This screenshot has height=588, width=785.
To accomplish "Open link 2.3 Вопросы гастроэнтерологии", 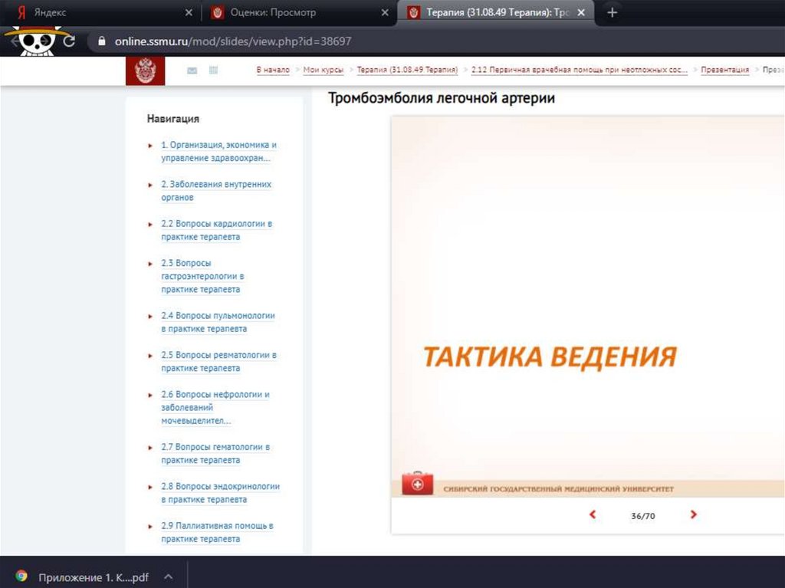I will [x=202, y=276].
